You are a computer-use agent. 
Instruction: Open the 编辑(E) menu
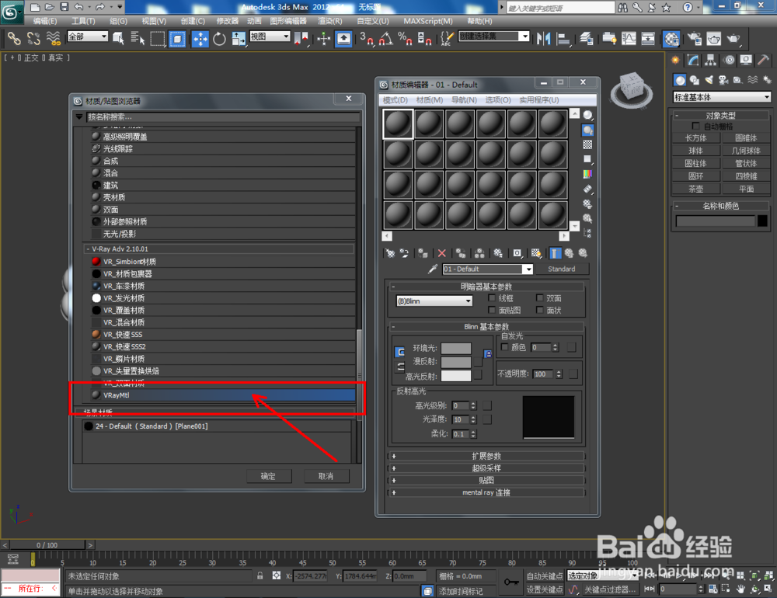tap(45, 21)
